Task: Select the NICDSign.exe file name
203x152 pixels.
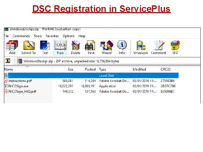Action: point(18,86)
